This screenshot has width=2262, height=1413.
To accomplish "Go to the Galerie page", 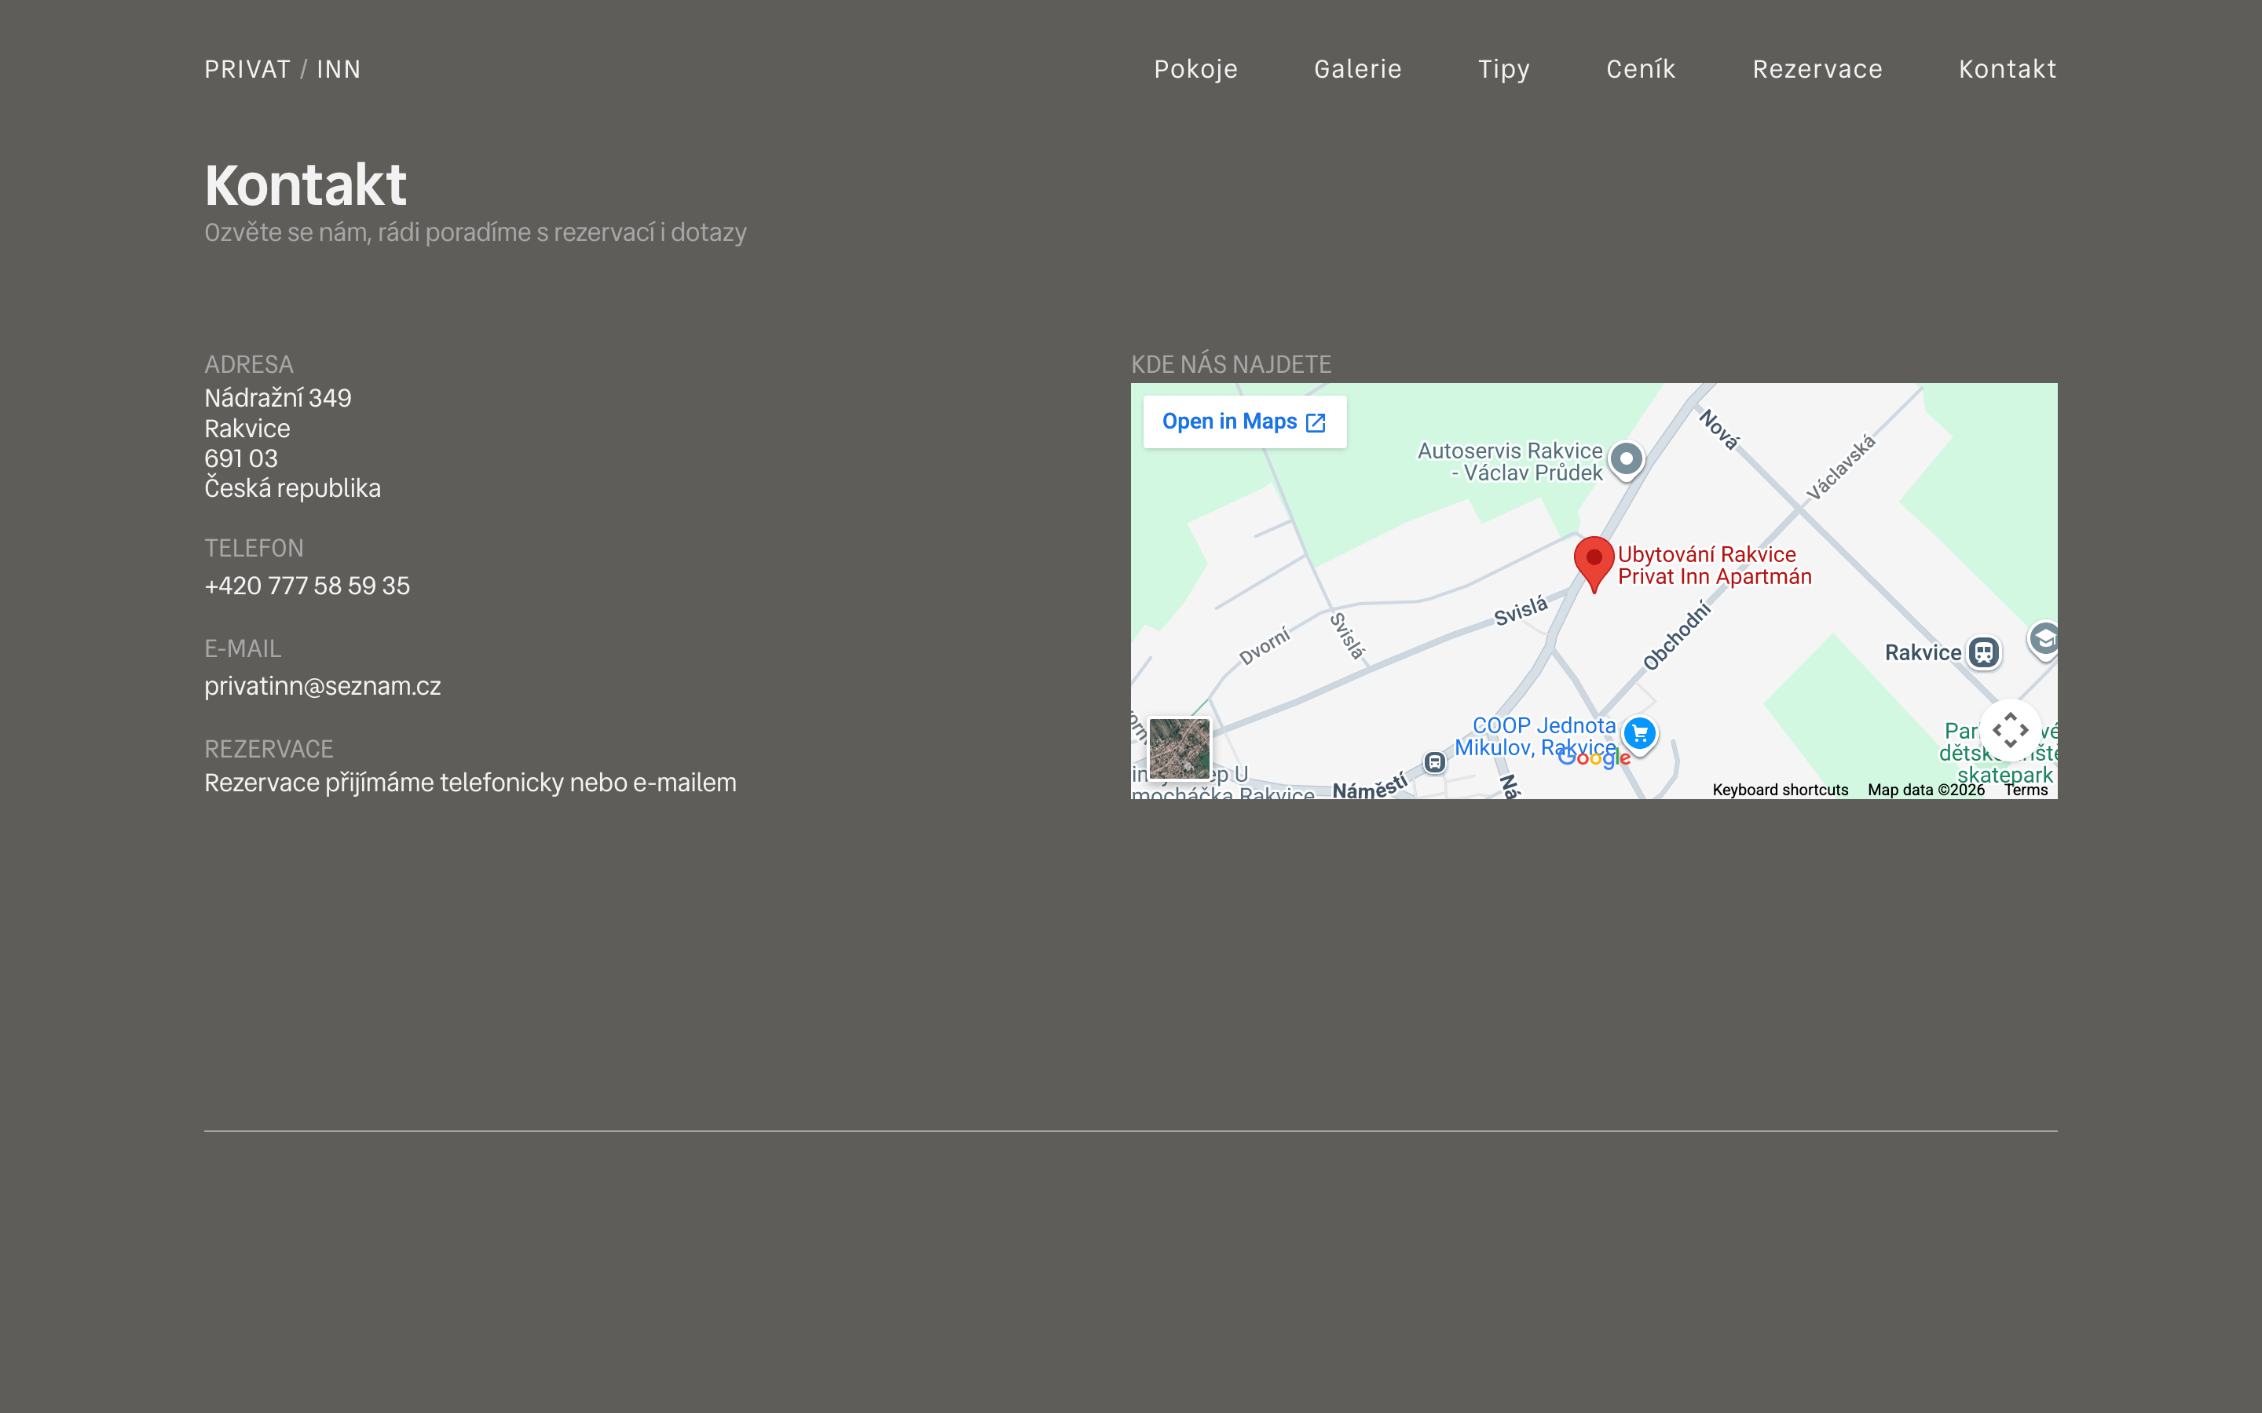I will [1357, 69].
